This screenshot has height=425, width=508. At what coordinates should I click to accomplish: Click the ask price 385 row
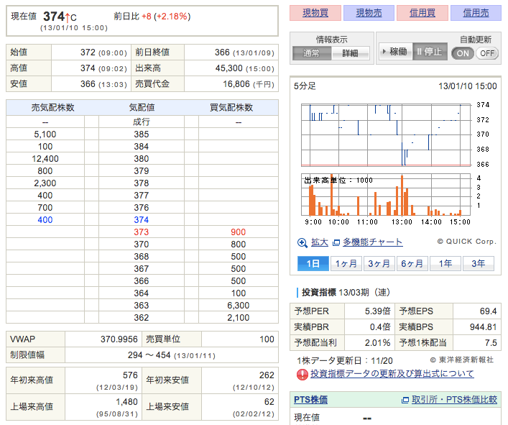tap(142, 134)
